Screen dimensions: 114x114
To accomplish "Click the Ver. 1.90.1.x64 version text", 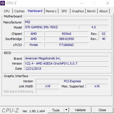I will click(34, 111).
